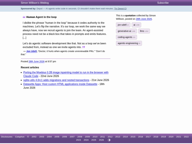Open the generative-ai tag

(126, 31)
